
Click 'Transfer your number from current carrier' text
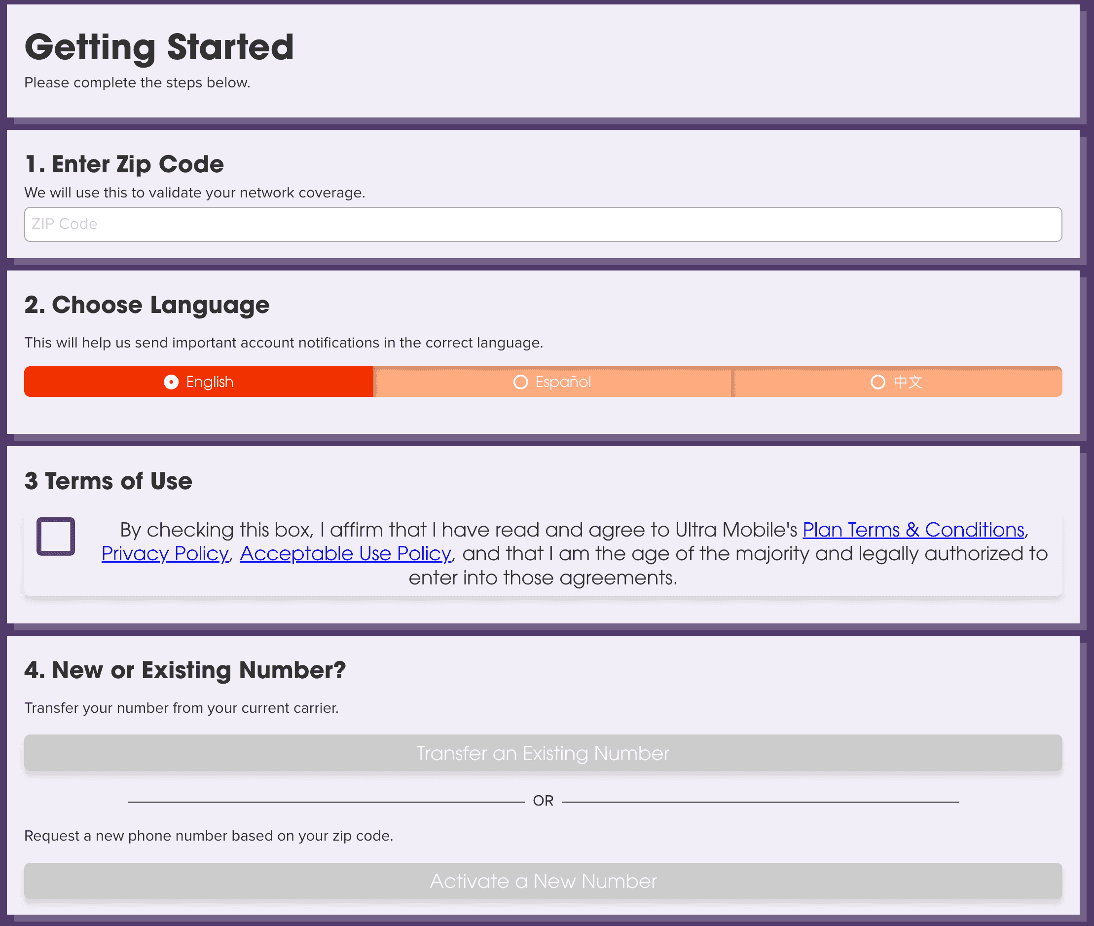[x=182, y=708]
